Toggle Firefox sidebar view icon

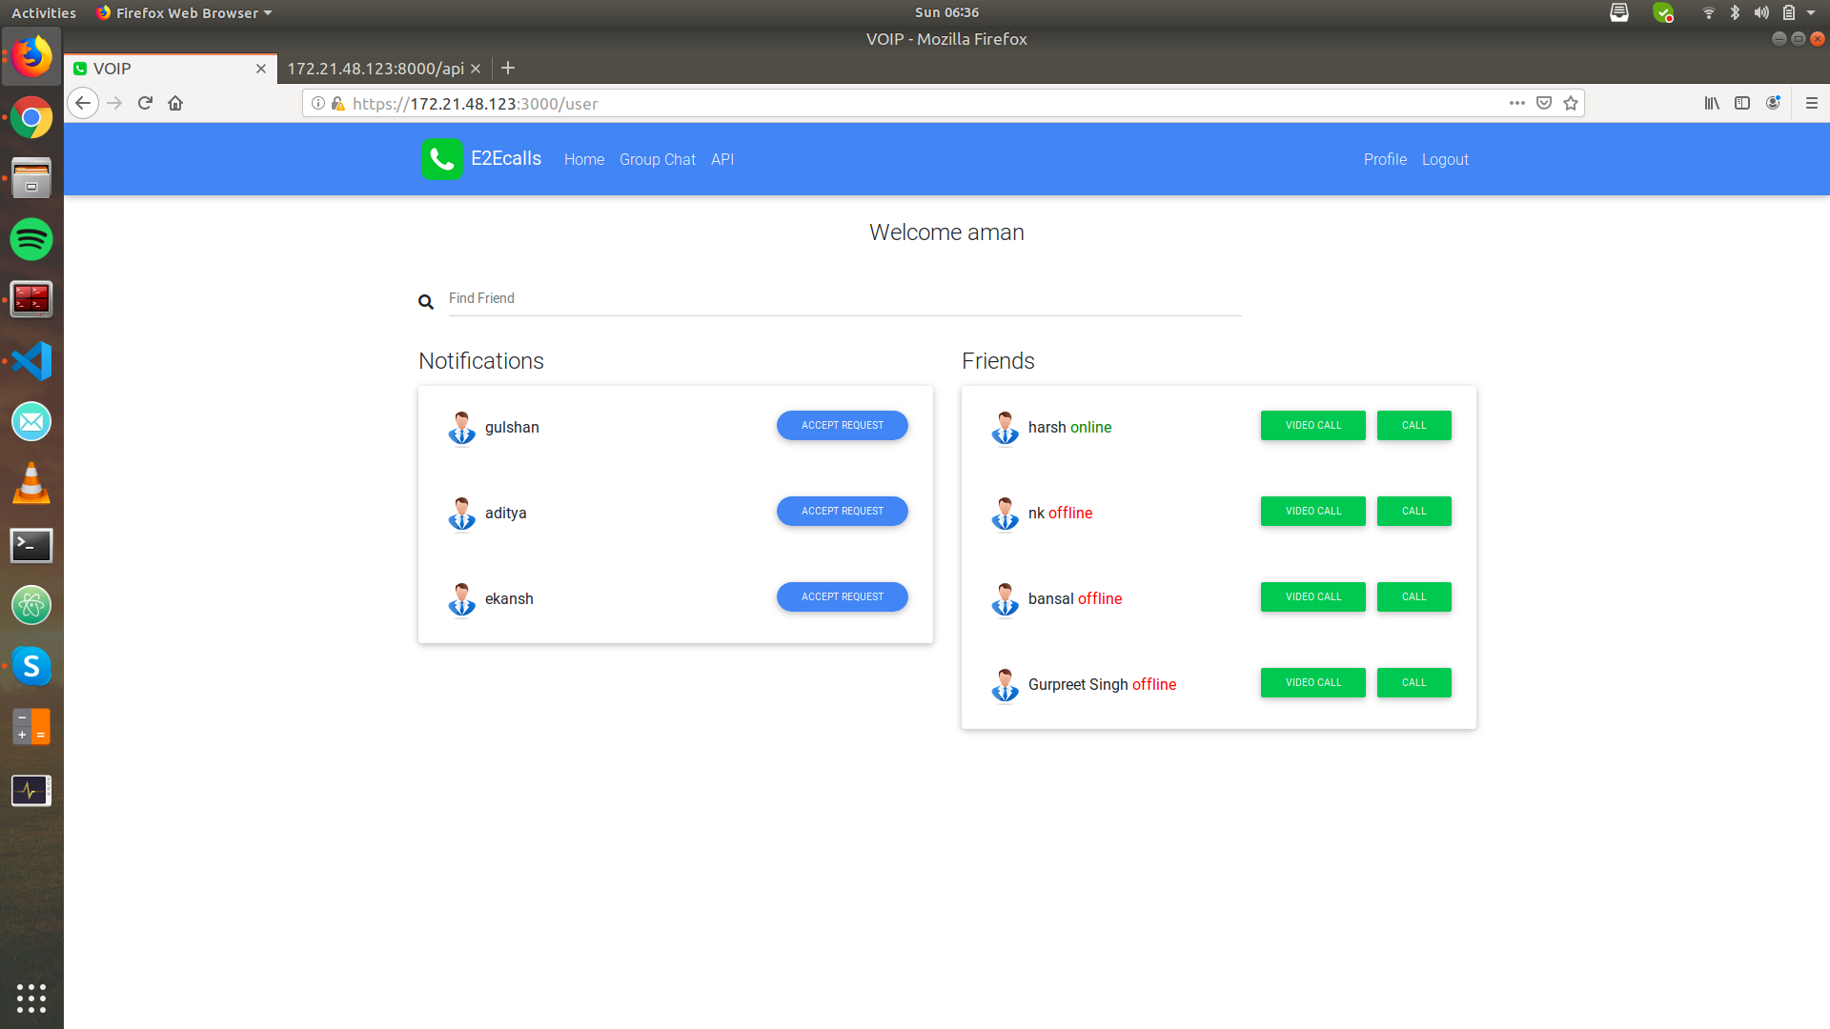pos(1742,103)
